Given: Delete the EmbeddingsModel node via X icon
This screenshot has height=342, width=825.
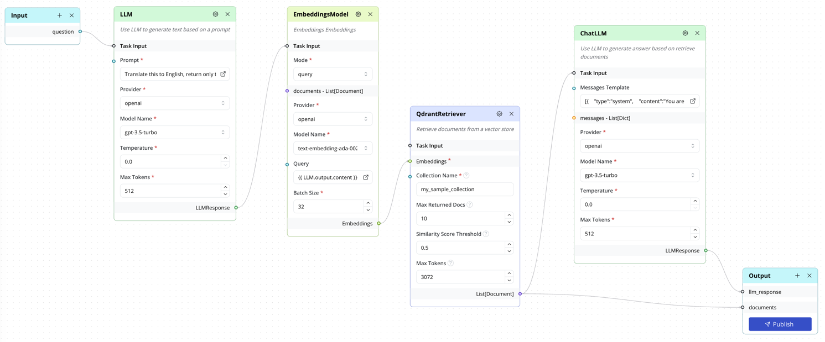Looking at the screenshot, I should pyautogui.click(x=370, y=14).
